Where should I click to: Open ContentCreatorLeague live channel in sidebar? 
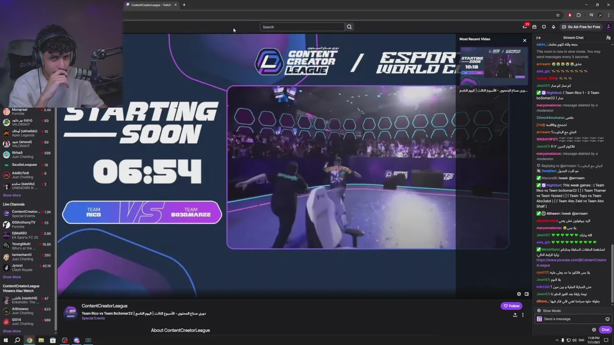pos(28,214)
